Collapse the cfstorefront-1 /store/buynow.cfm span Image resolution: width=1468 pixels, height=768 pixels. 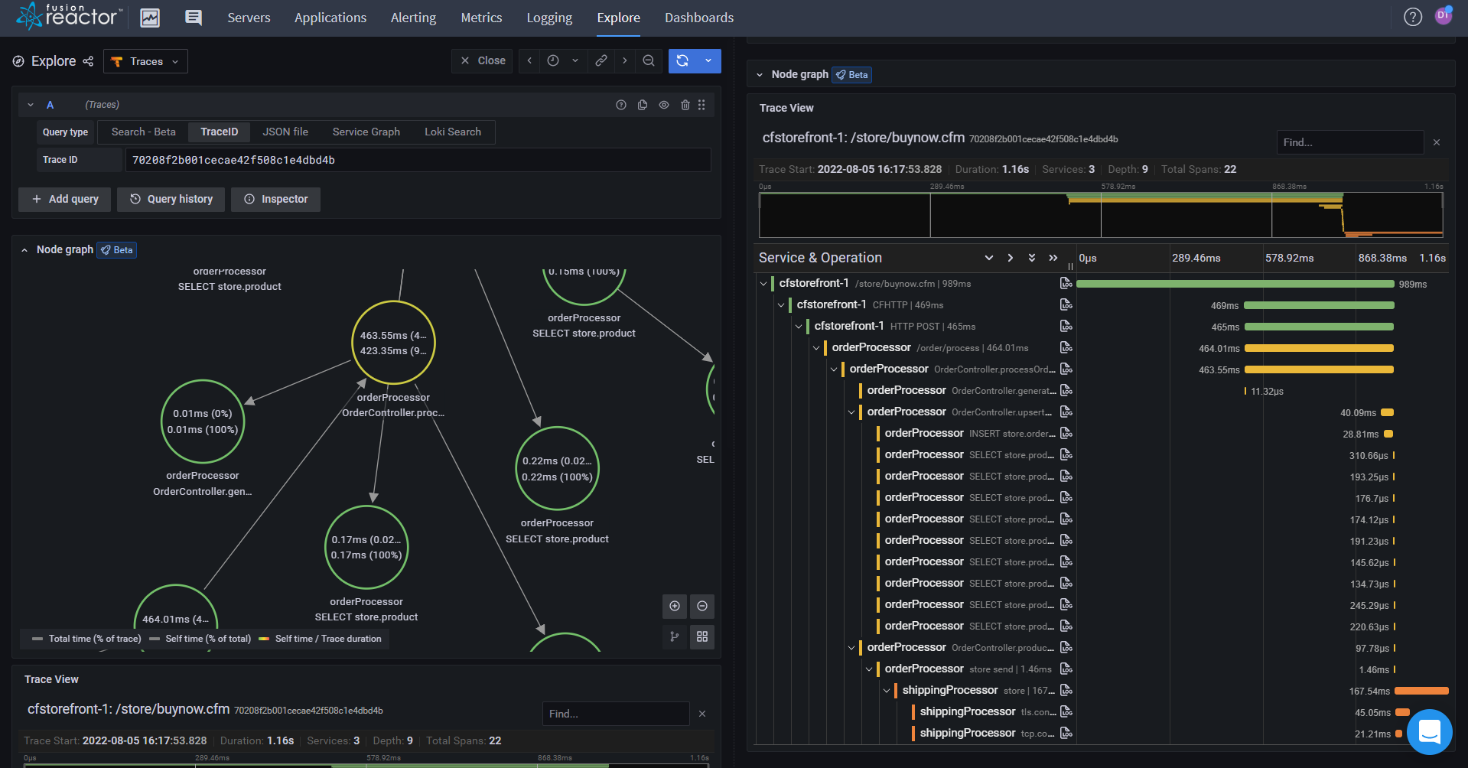coord(763,284)
